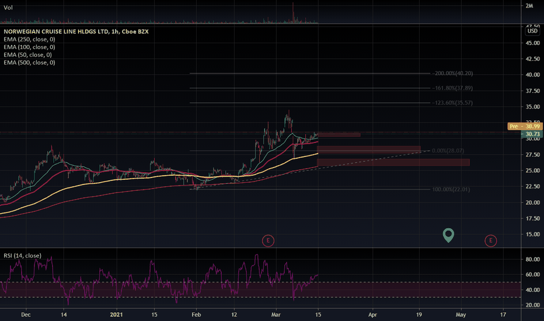Viewport: 544px width, 321px height.
Task: Select the EMA (250, close, 0) legend
Action: point(30,39)
